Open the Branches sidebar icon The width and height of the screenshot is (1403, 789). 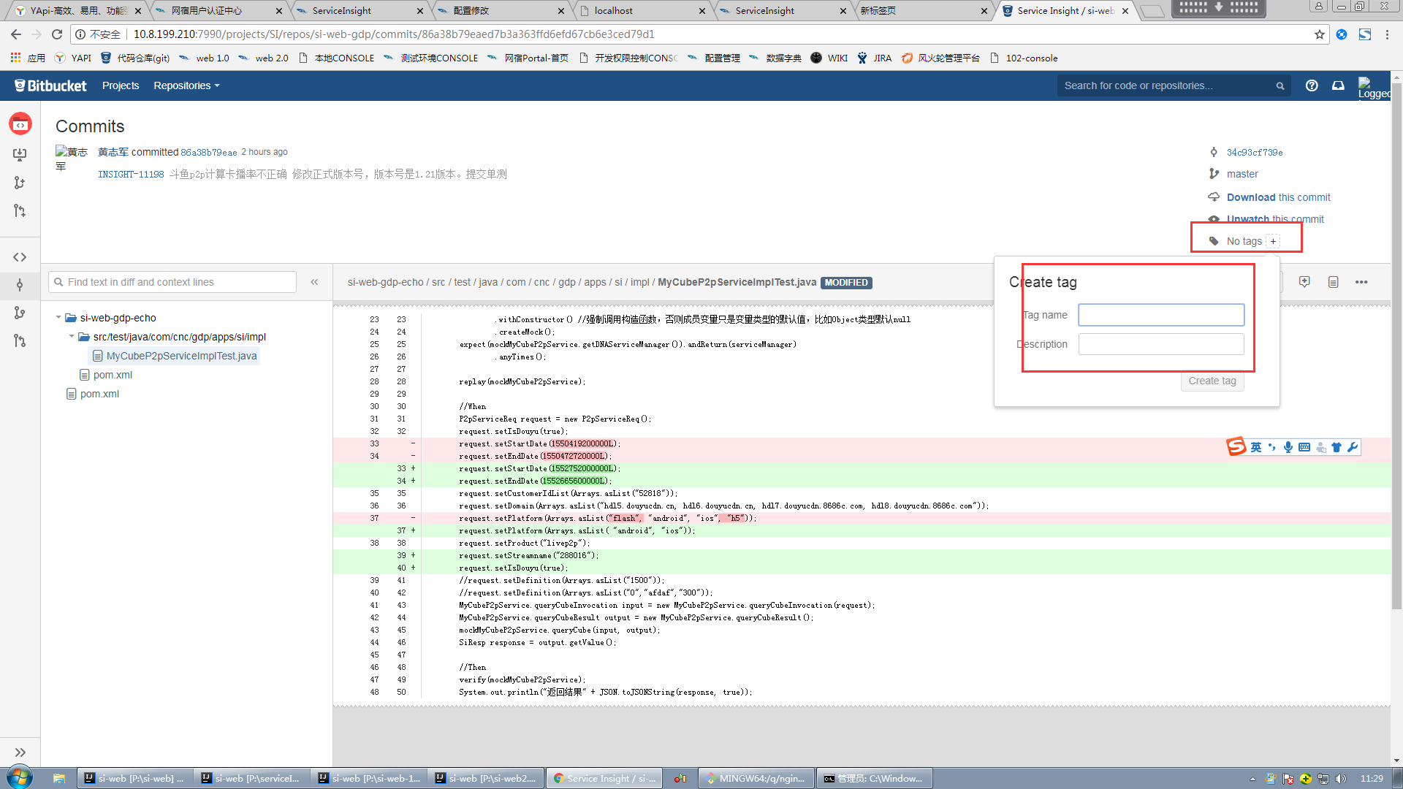[x=20, y=313]
